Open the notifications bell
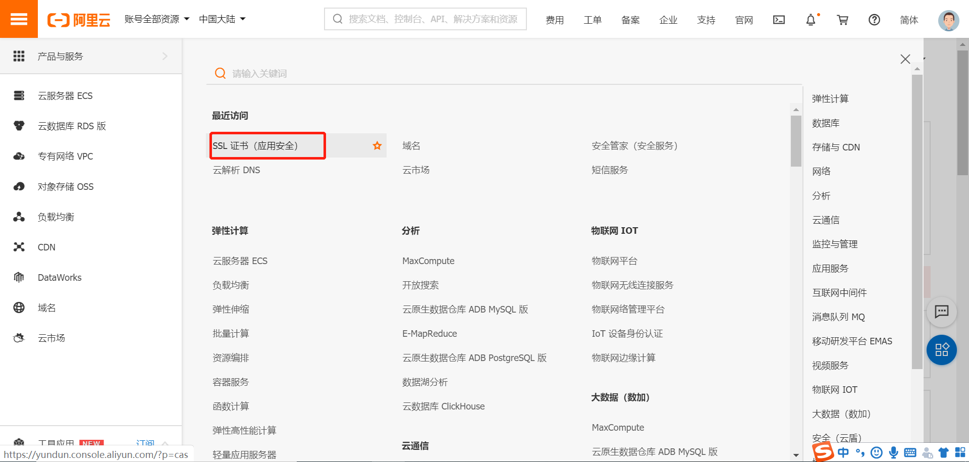Screen dimensions: 969x462 tap(811, 20)
